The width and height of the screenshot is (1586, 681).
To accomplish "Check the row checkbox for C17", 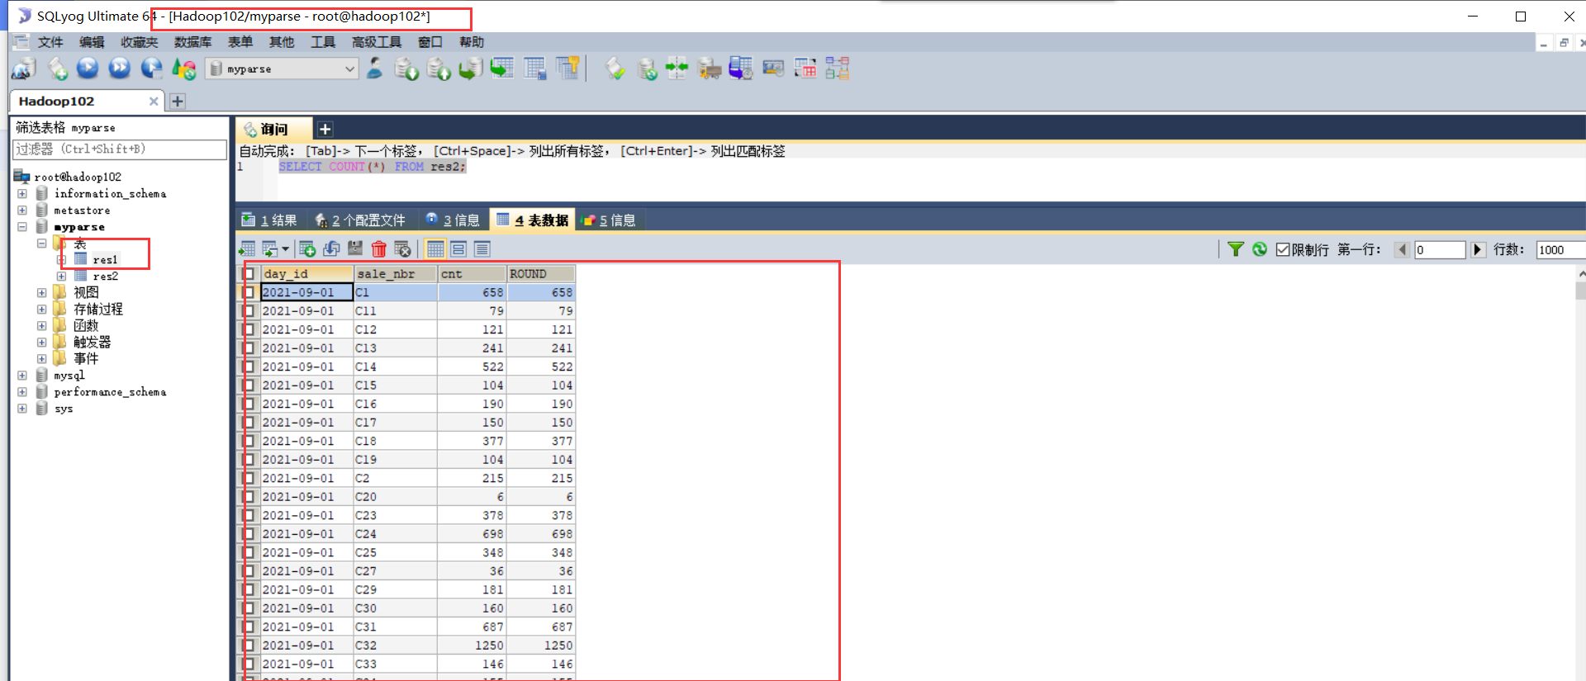I will pyautogui.click(x=249, y=423).
